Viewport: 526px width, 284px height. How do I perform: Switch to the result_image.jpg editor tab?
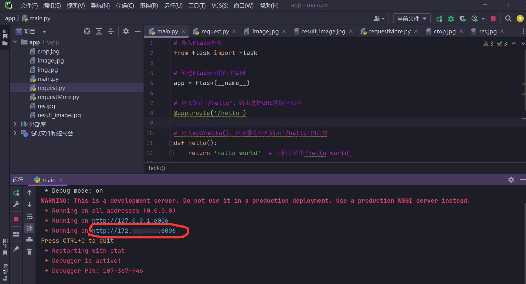point(323,32)
